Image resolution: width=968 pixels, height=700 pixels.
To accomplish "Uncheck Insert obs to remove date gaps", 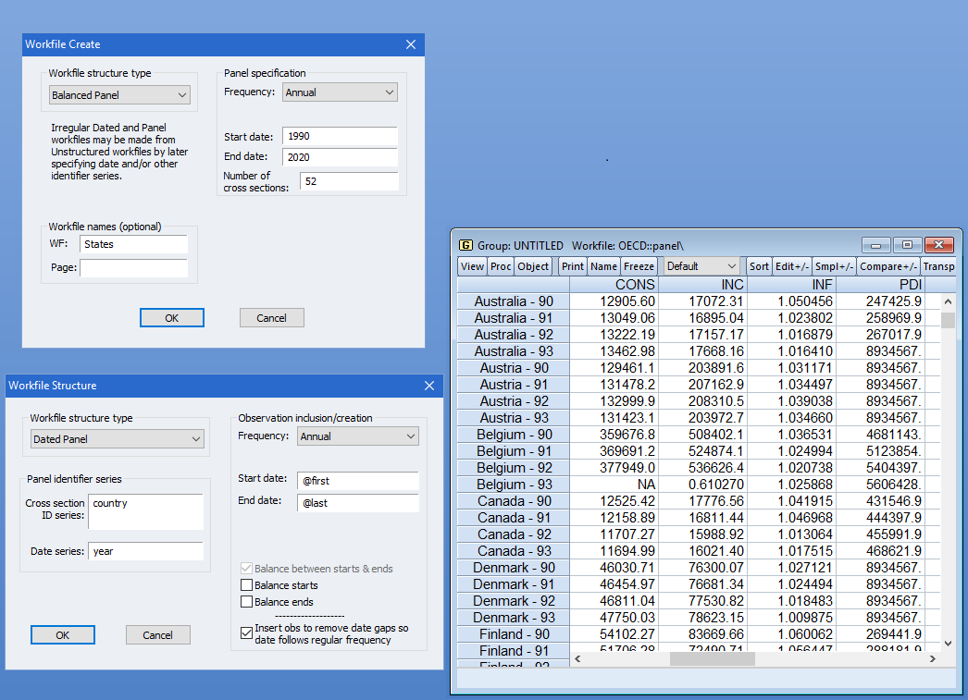I will [246, 634].
